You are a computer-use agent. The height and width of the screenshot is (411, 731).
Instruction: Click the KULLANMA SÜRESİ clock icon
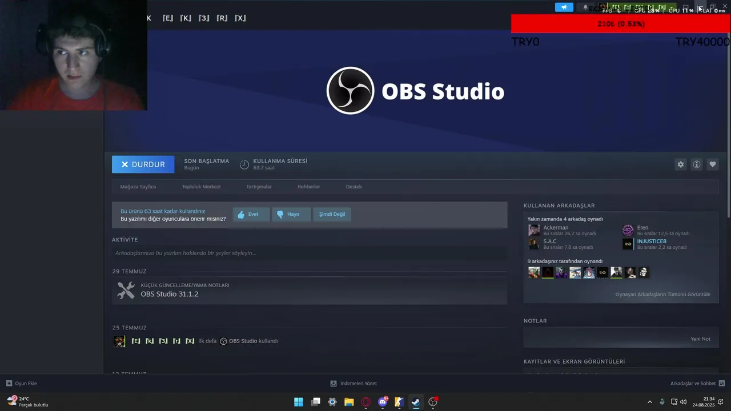coord(244,164)
